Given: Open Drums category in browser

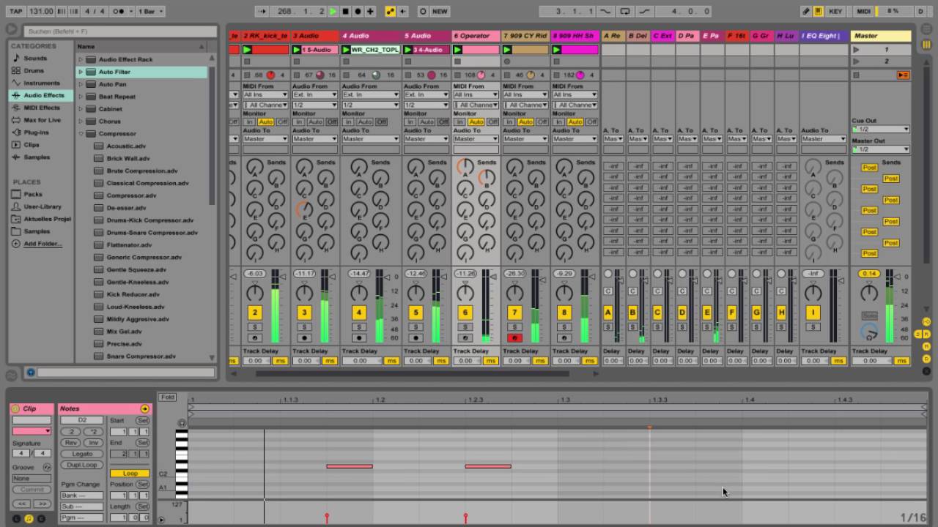Looking at the screenshot, I should tap(34, 70).
